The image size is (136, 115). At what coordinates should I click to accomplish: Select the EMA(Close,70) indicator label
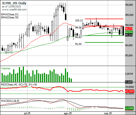tap(10, 17)
